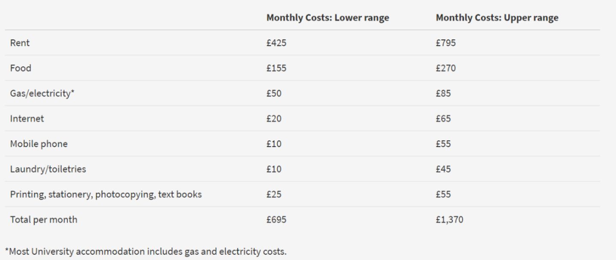Click the Laundry/toiletries row label
The image size is (616, 260).
(48, 169)
